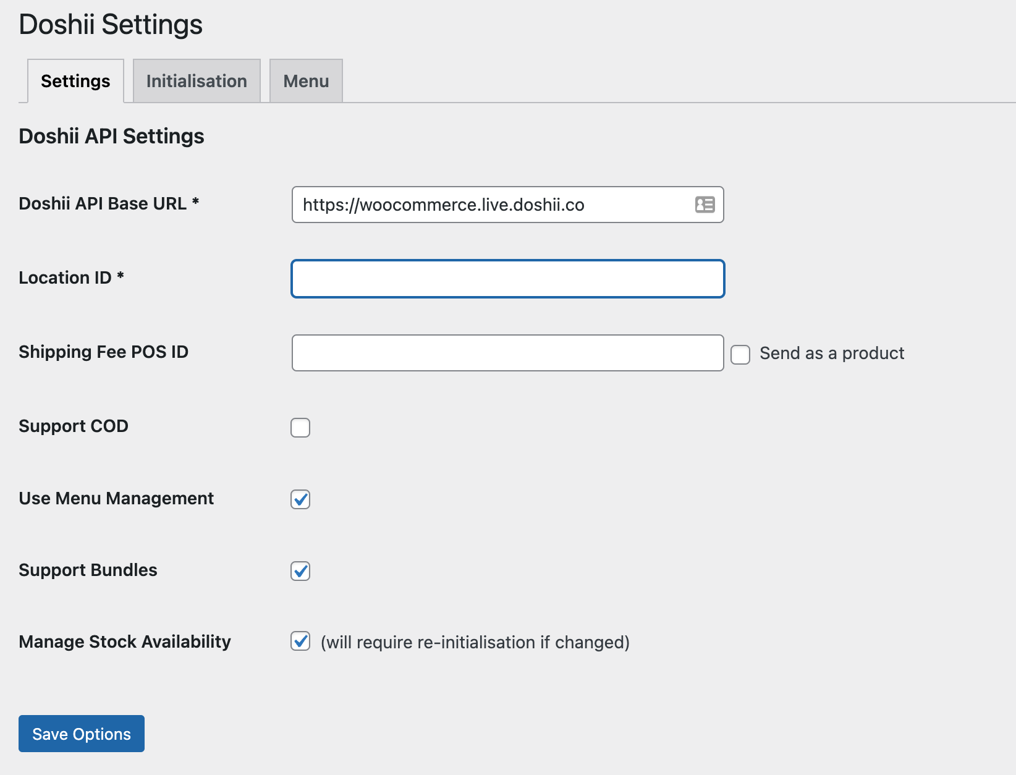The height and width of the screenshot is (775, 1016).
Task: Click the Doshii API Base URL label
Action: tap(109, 204)
